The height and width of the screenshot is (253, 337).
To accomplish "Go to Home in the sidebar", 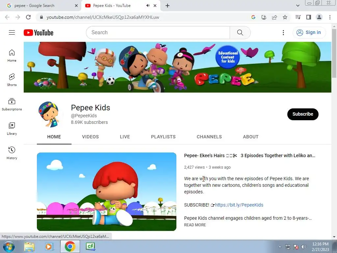I will 12,56.
